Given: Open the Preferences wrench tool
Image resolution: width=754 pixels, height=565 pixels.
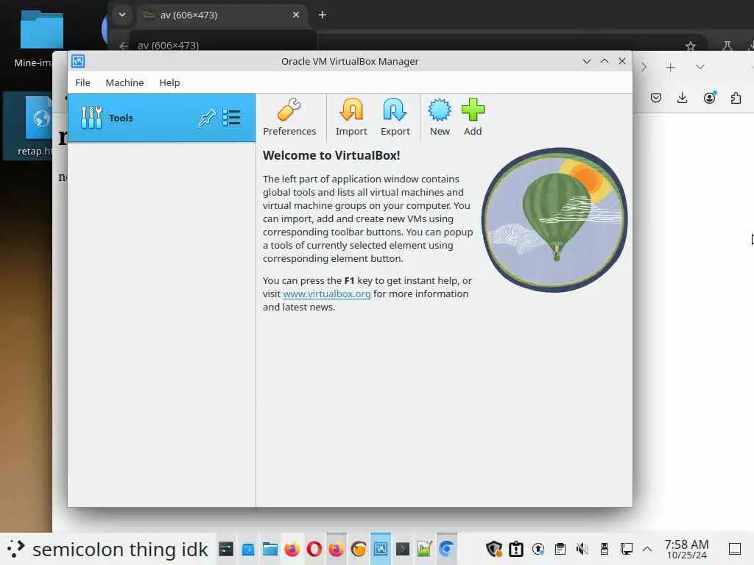Looking at the screenshot, I should click(x=289, y=118).
